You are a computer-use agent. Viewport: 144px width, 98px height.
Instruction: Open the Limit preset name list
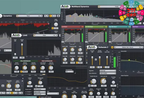tap(44, 35)
